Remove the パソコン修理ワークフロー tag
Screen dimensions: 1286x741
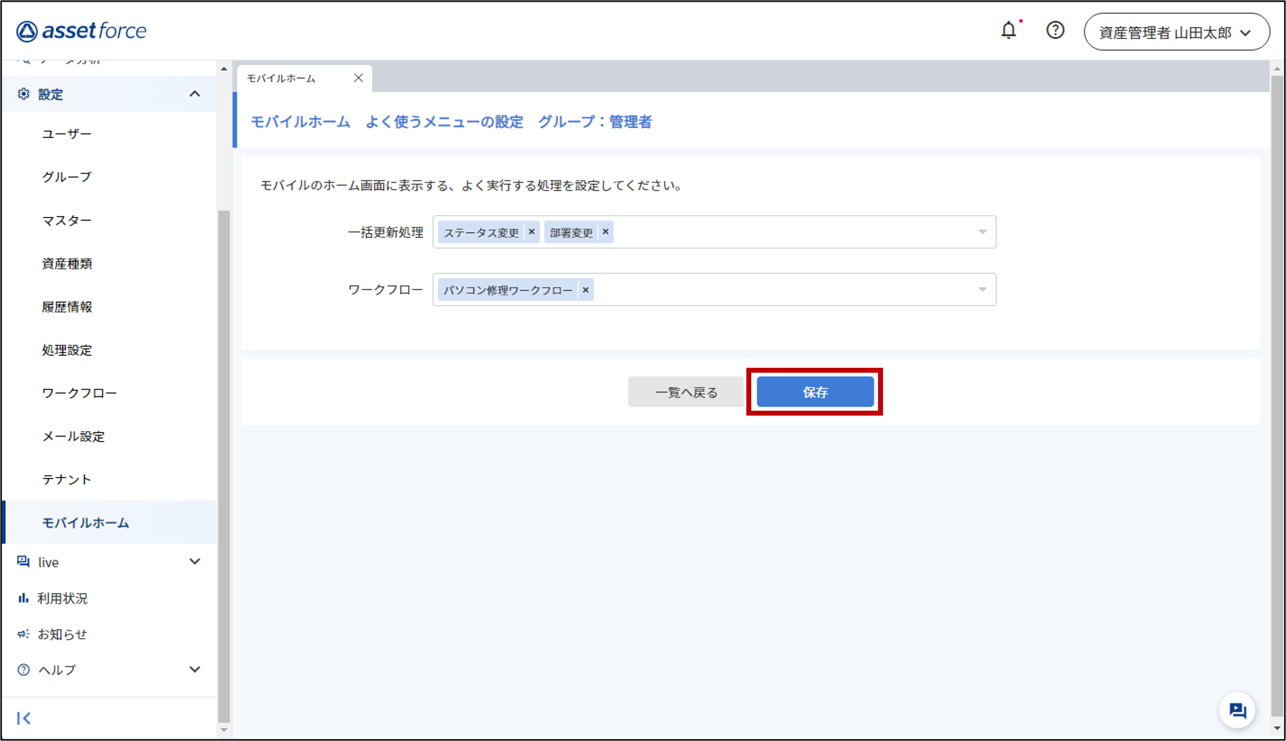(x=586, y=289)
